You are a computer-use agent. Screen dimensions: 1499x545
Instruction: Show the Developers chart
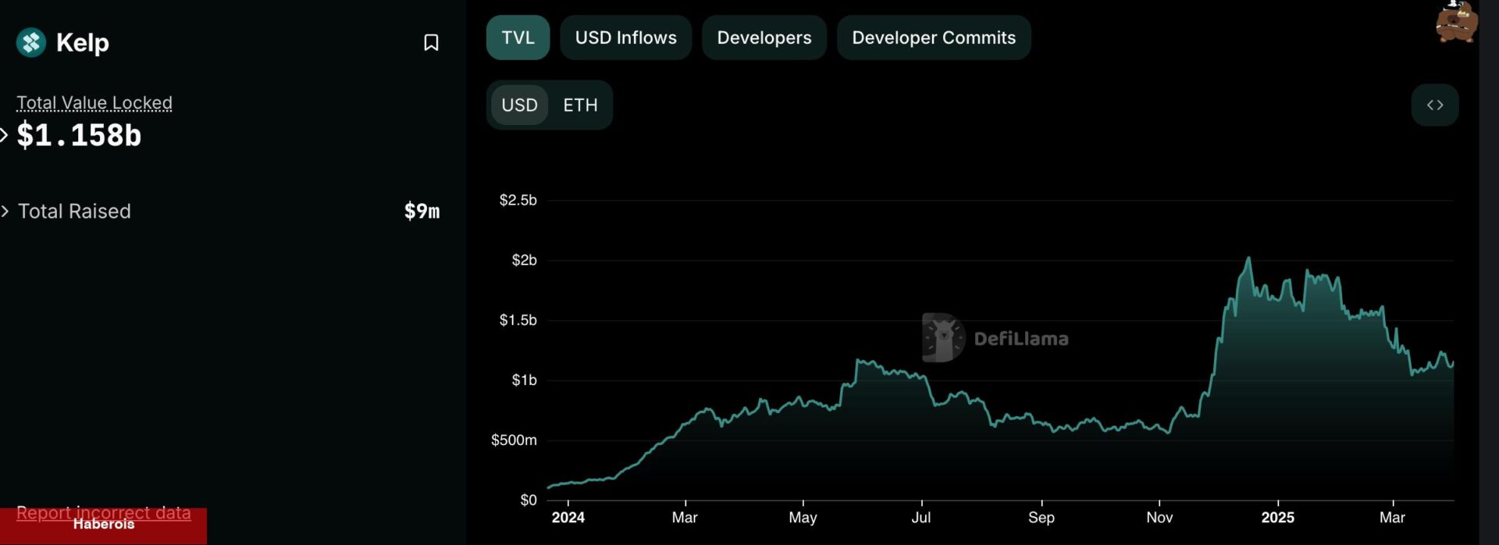tap(764, 37)
